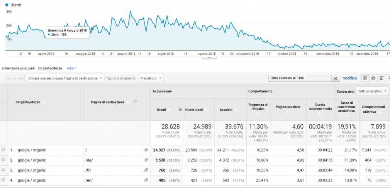Open help icon under Frequenza di rimbalzo
Screen dimensions: 390x188
click(258, 114)
